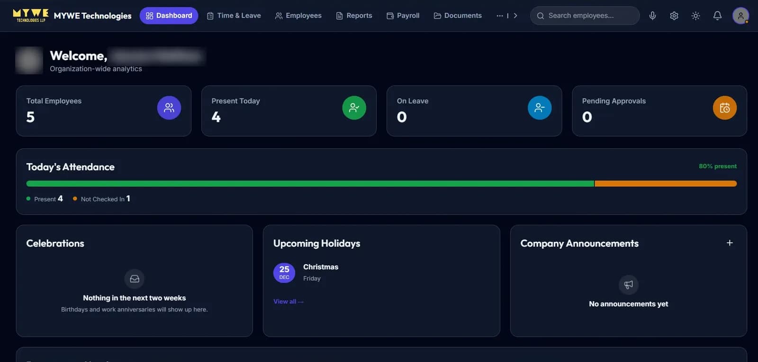
Task: Click the 25 DEC date badge
Action: (x=284, y=273)
